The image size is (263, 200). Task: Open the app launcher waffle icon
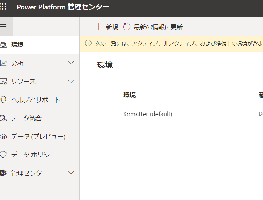pyautogui.click(x=3, y=7)
